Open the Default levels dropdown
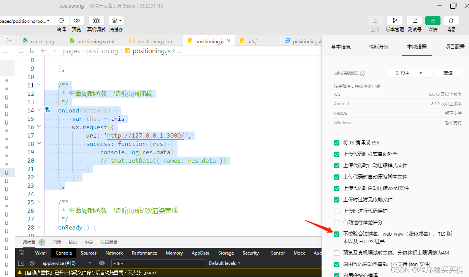469x277 pixels. click(x=225, y=263)
